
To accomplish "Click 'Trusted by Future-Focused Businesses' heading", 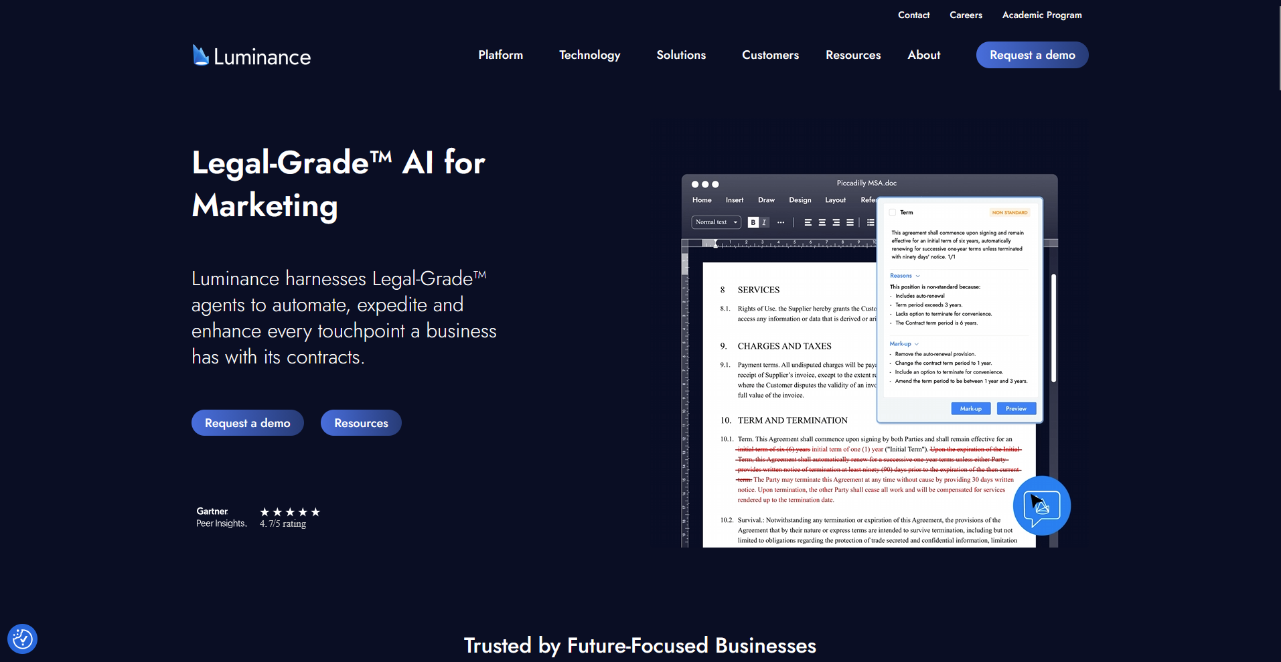I will click(640, 645).
